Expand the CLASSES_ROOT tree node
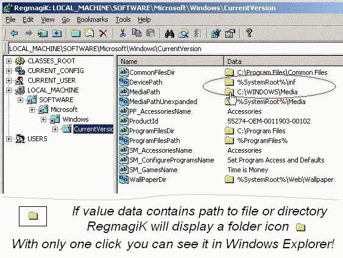Screen dimensions: 343x258 9,61
